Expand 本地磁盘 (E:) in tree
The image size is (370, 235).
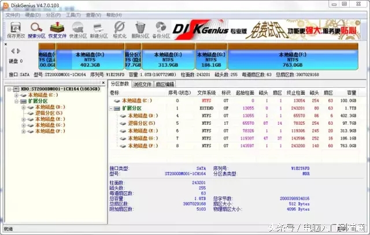pyautogui.click(x=23, y=120)
